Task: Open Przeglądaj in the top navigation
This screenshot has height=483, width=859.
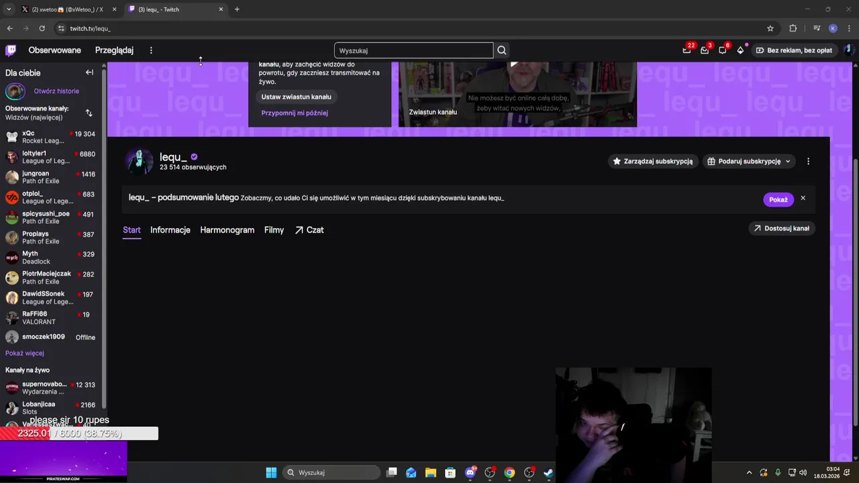Action: [114, 50]
